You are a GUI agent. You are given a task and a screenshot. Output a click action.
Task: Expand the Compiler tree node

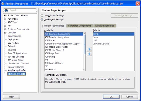pyautogui.click(x=5, y=33)
